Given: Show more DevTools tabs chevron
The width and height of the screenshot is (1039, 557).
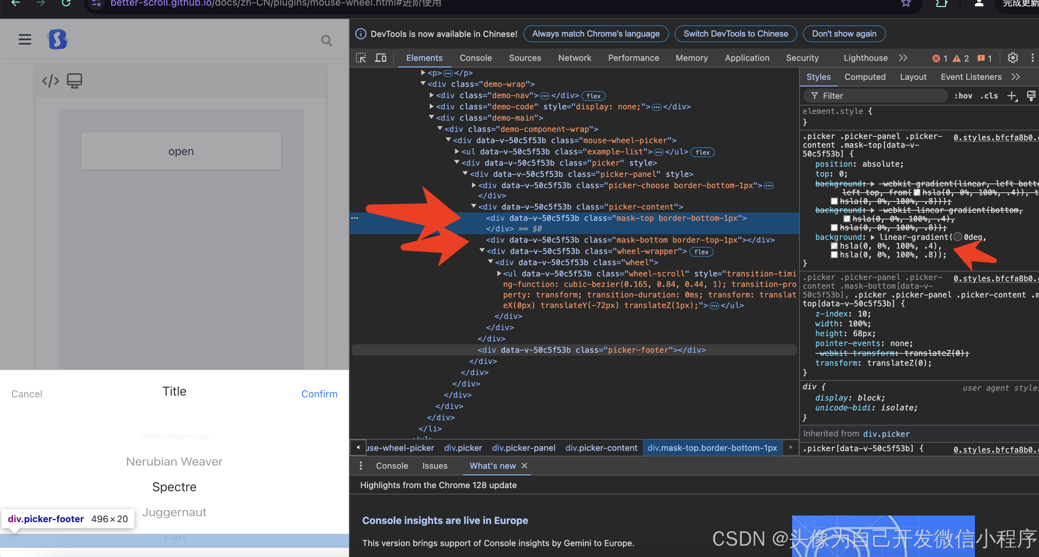Looking at the screenshot, I should click(x=903, y=58).
